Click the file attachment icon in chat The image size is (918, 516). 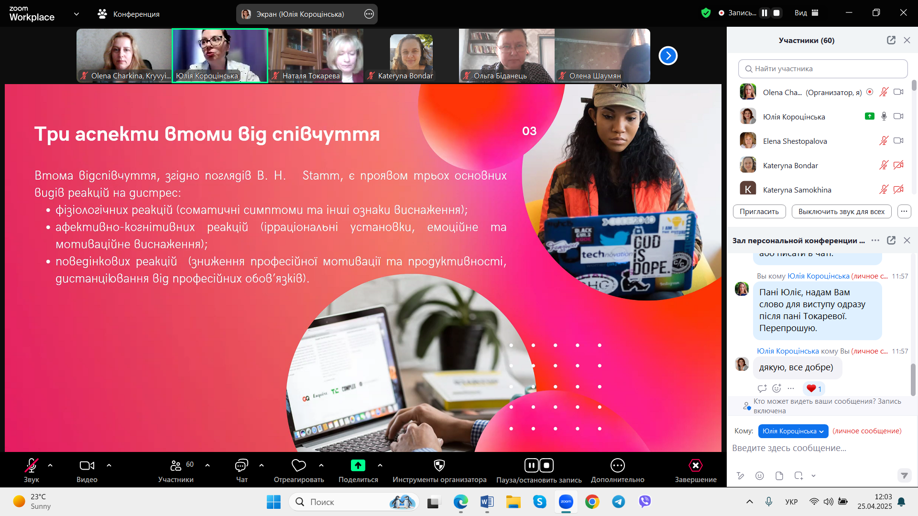779,476
